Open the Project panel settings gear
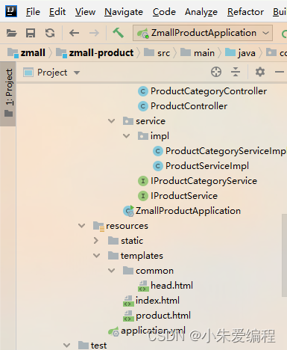Screen dimensions: 287x350 (x=260, y=72)
